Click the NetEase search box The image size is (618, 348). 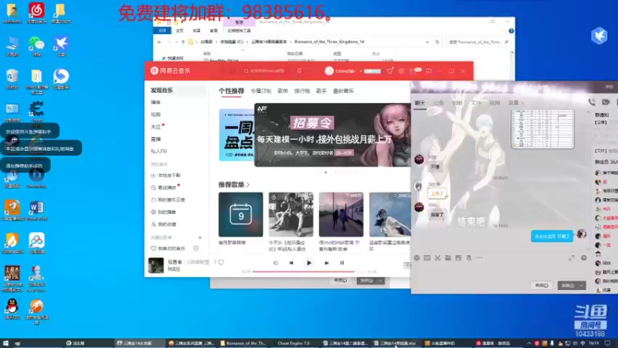[265, 71]
